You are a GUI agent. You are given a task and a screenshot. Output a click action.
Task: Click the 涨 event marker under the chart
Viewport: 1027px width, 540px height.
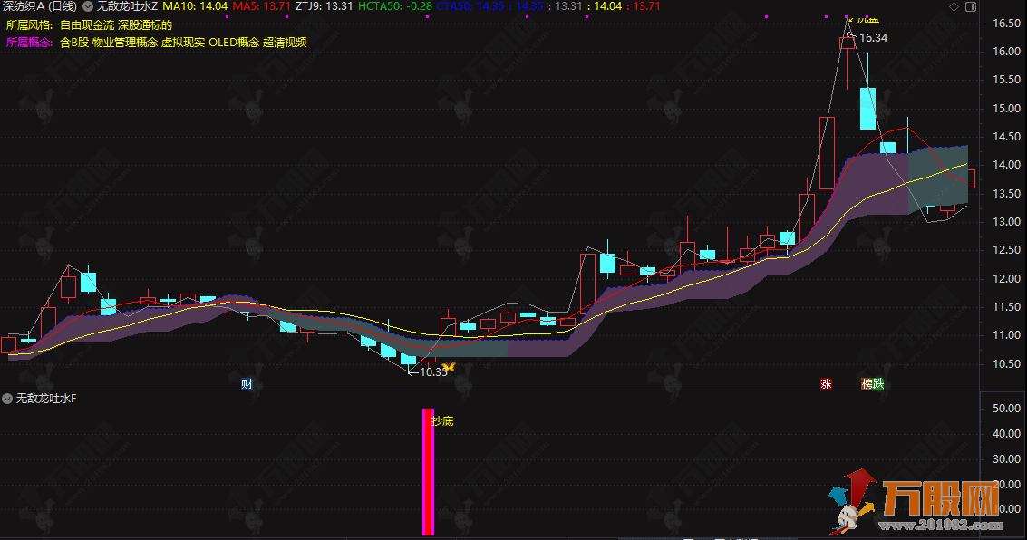point(826,383)
